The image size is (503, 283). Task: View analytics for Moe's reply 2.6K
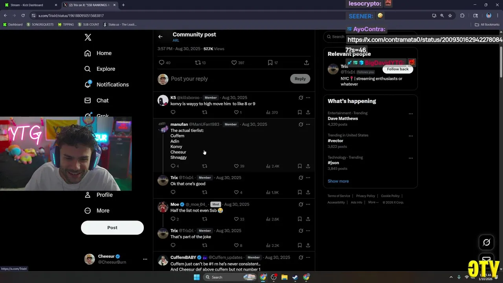click(x=272, y=219)
